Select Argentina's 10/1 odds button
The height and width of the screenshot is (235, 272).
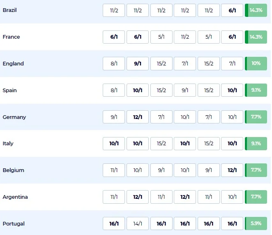point(232,197)
